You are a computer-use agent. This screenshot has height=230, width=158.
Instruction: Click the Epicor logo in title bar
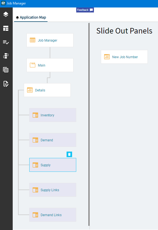click(x=3, y=3)
